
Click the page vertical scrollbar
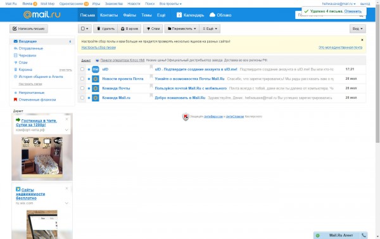coord(377,73)
